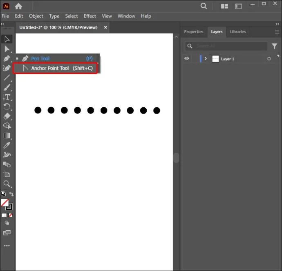
Task: Select the Gradient tool
Action: tap(7, 135)
